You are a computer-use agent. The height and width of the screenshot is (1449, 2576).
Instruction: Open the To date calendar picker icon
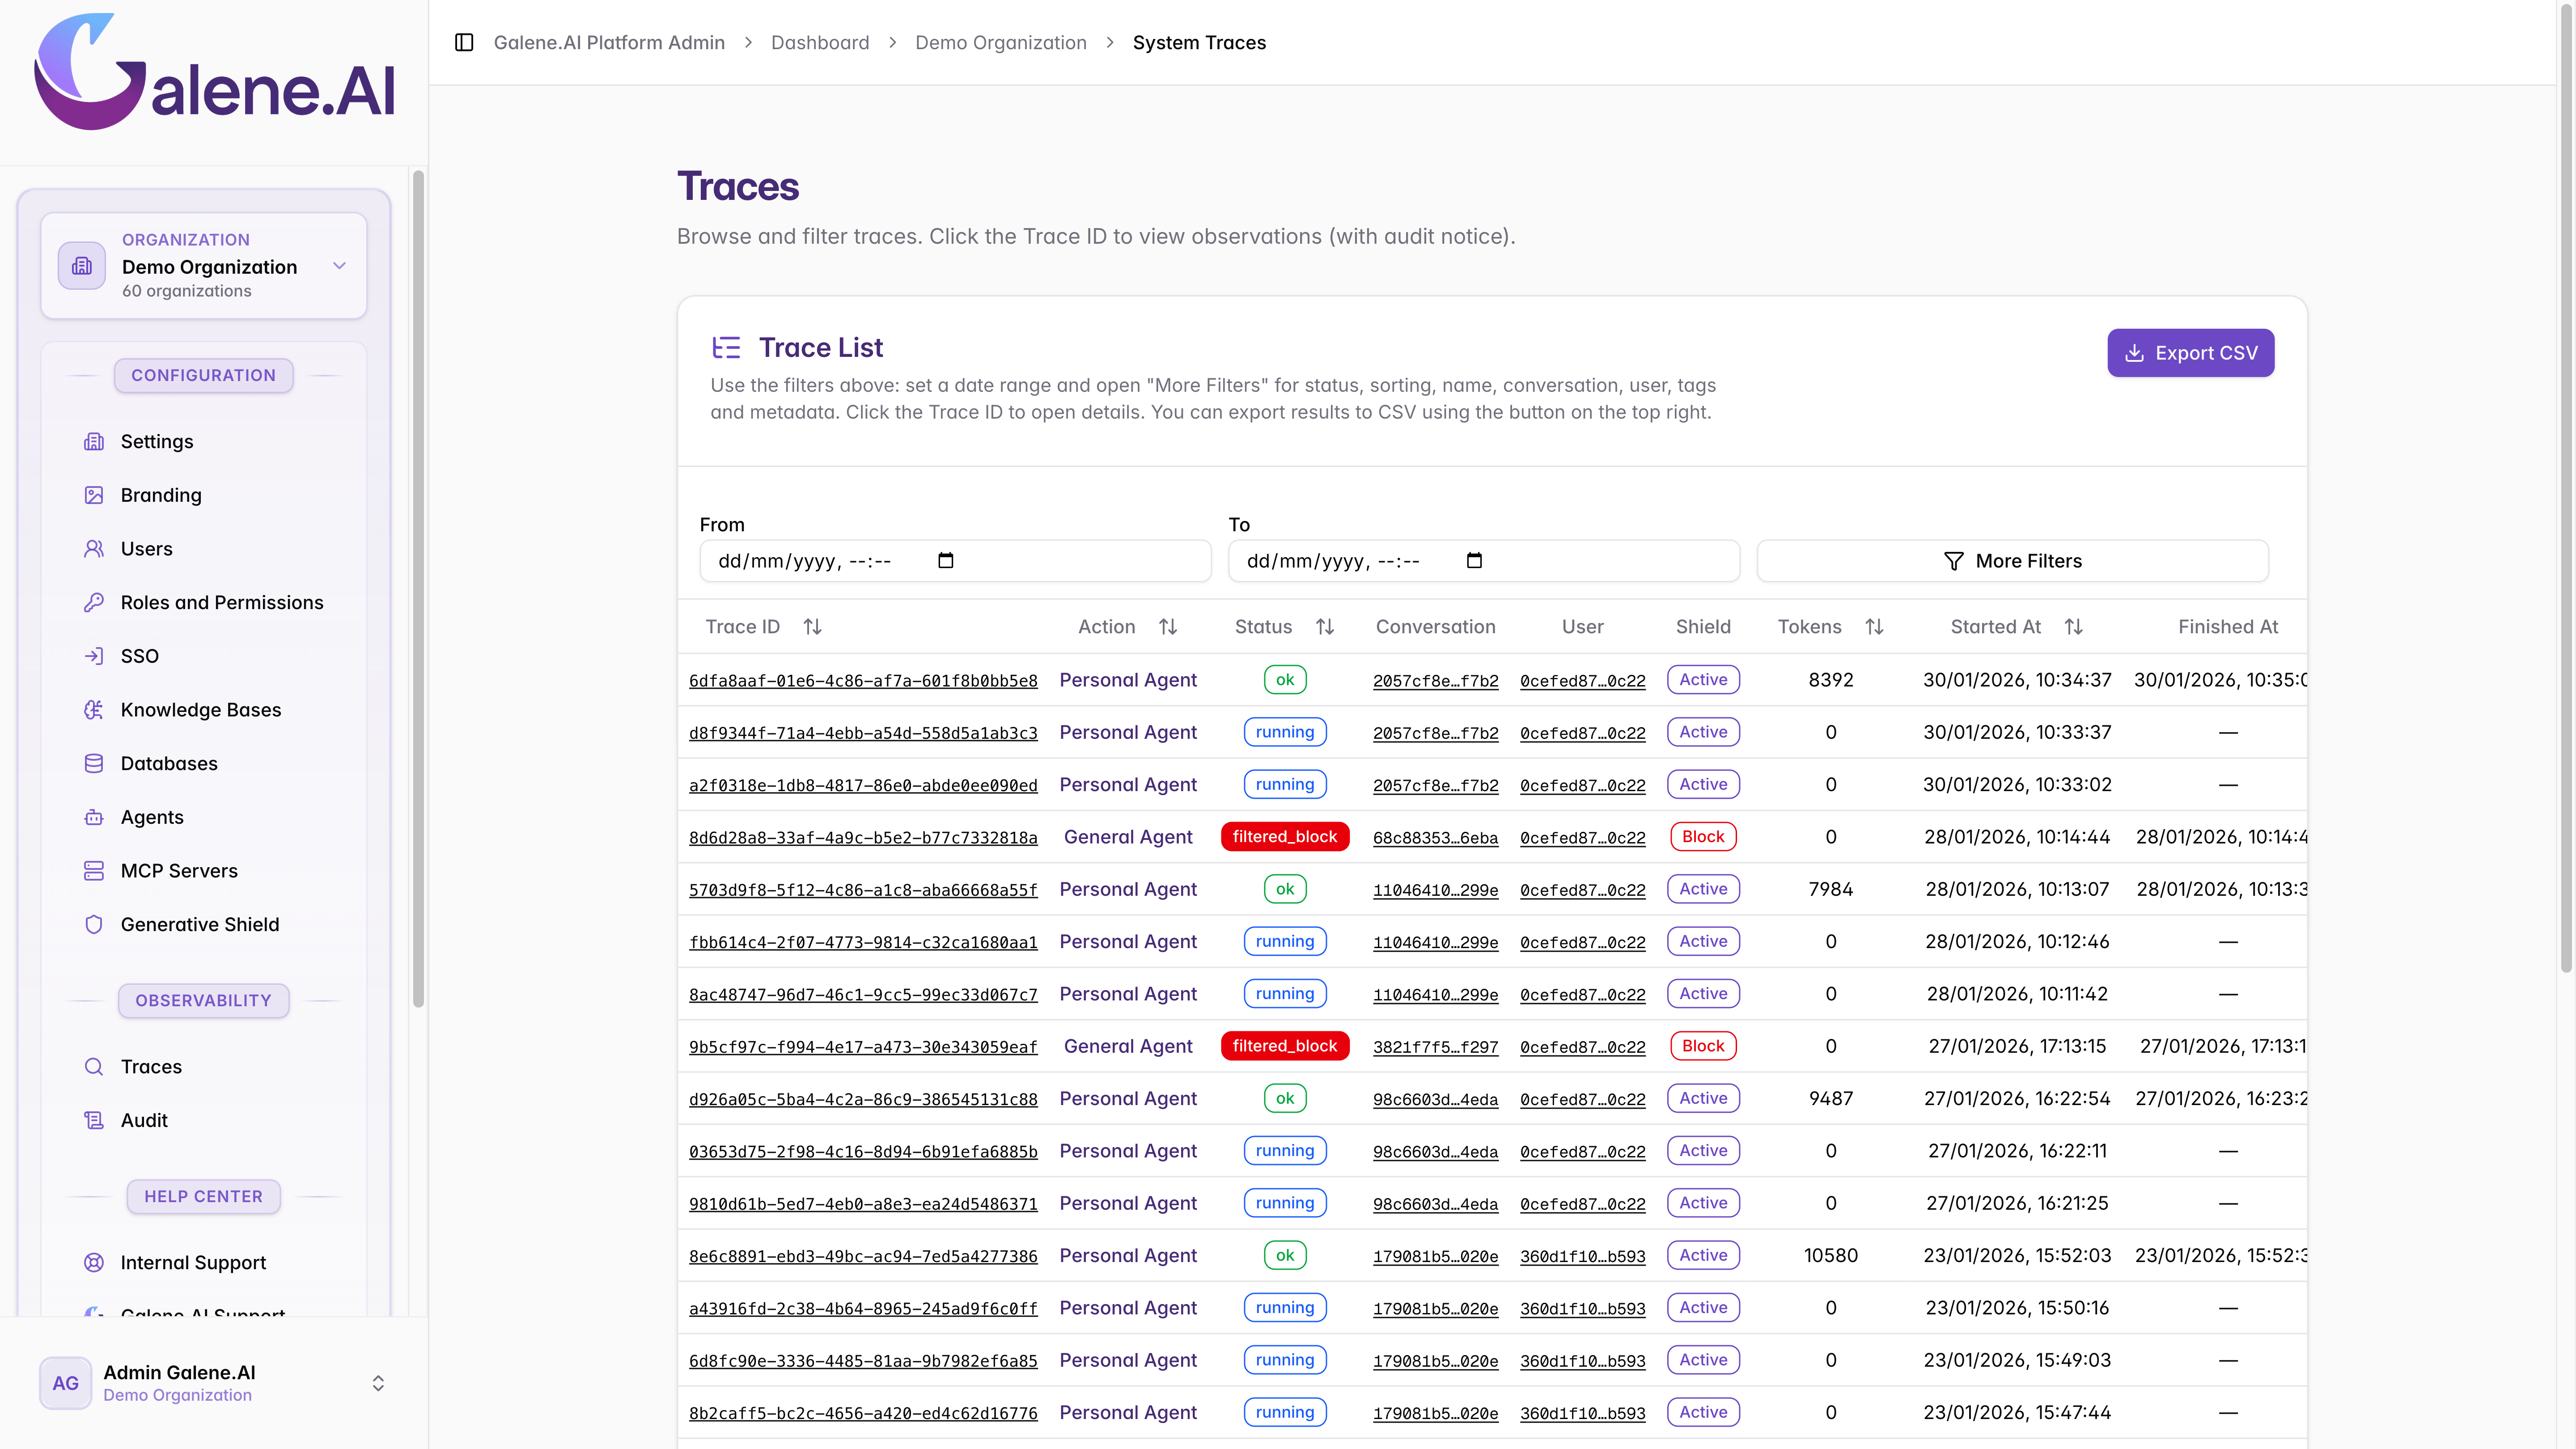pos(1474,560)
